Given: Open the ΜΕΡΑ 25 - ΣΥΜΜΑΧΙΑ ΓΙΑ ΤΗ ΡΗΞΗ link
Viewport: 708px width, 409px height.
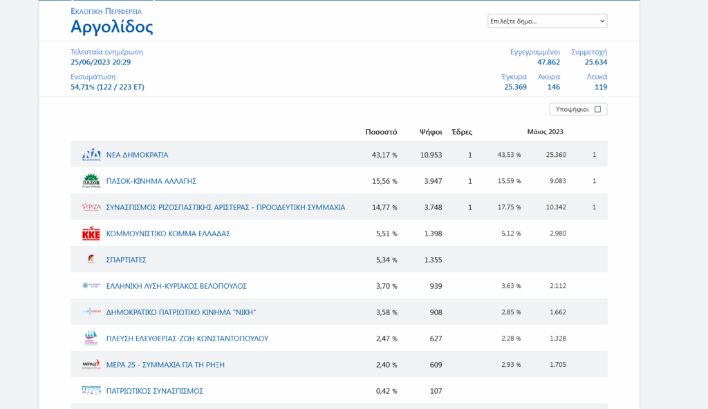Looking at the screenshot, I should (x=165, y=364).
